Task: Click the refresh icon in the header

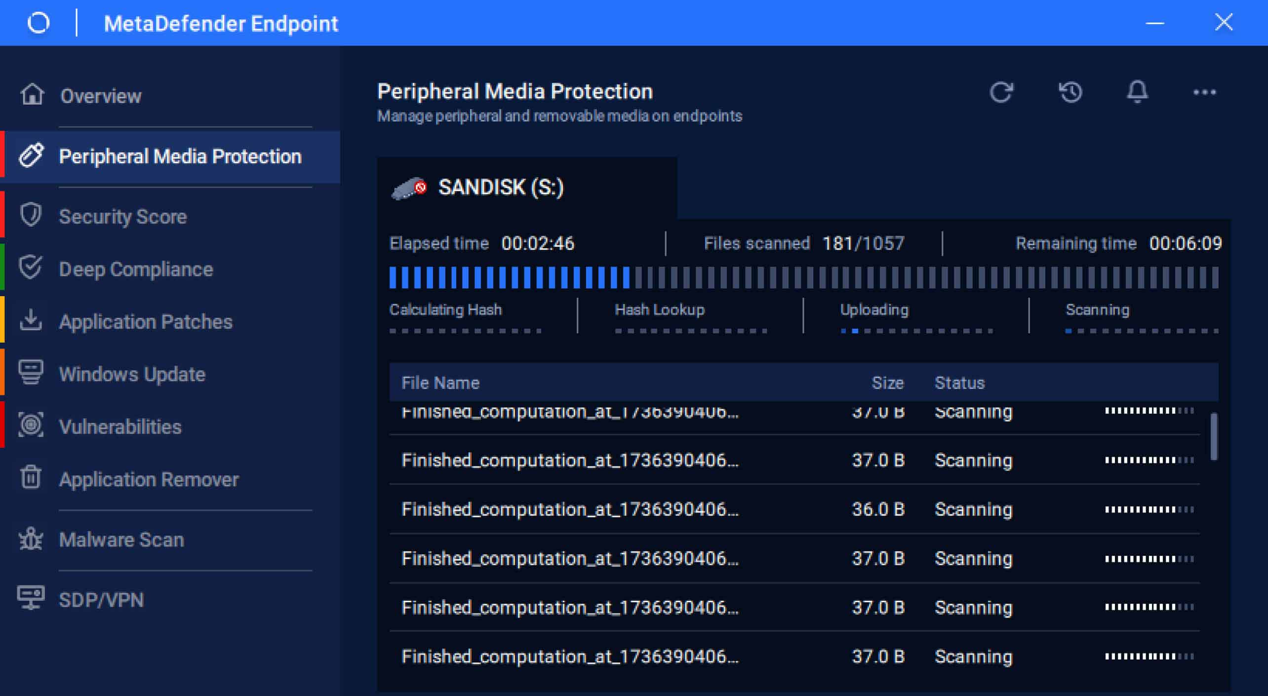Action: pos(1002,92)
